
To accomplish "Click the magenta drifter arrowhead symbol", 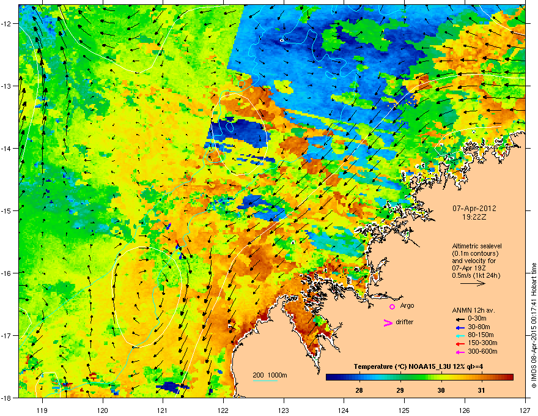I will tap(388, 322).
